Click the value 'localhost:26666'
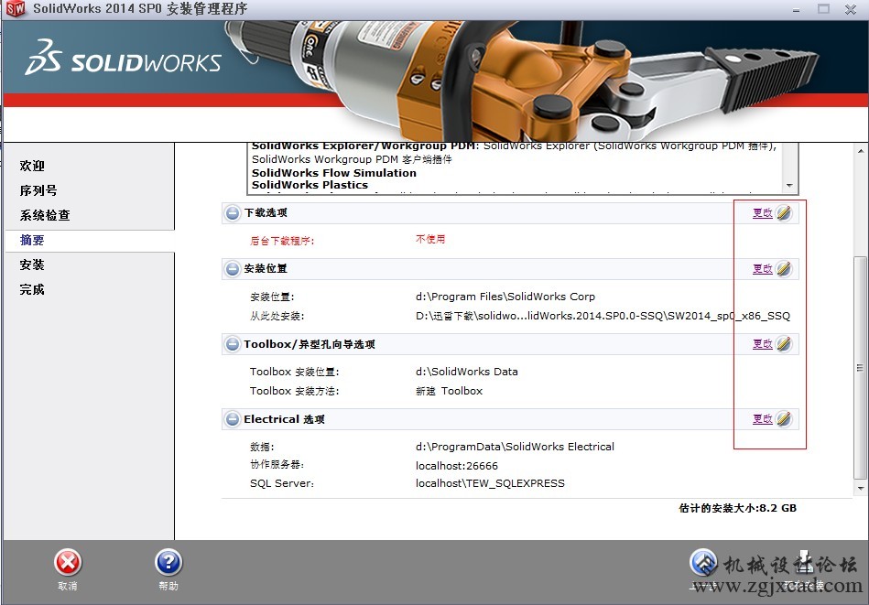Image resolution: width=869 pixels, height=605 pixels. (x=457, y=466)
